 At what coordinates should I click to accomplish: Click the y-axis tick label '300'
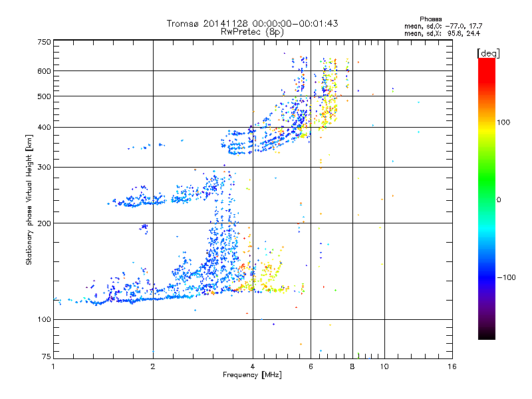coord(44,167)
